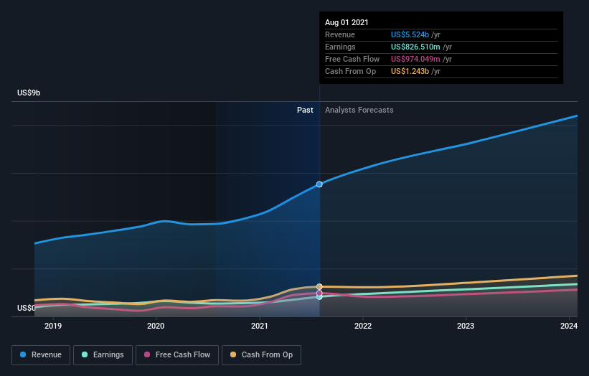The height and width of the screenshot is (376, 589).
Task: Click the US$826.510m earnings value in tooltip
Action: pyautogui.click(x=415, y=47)
